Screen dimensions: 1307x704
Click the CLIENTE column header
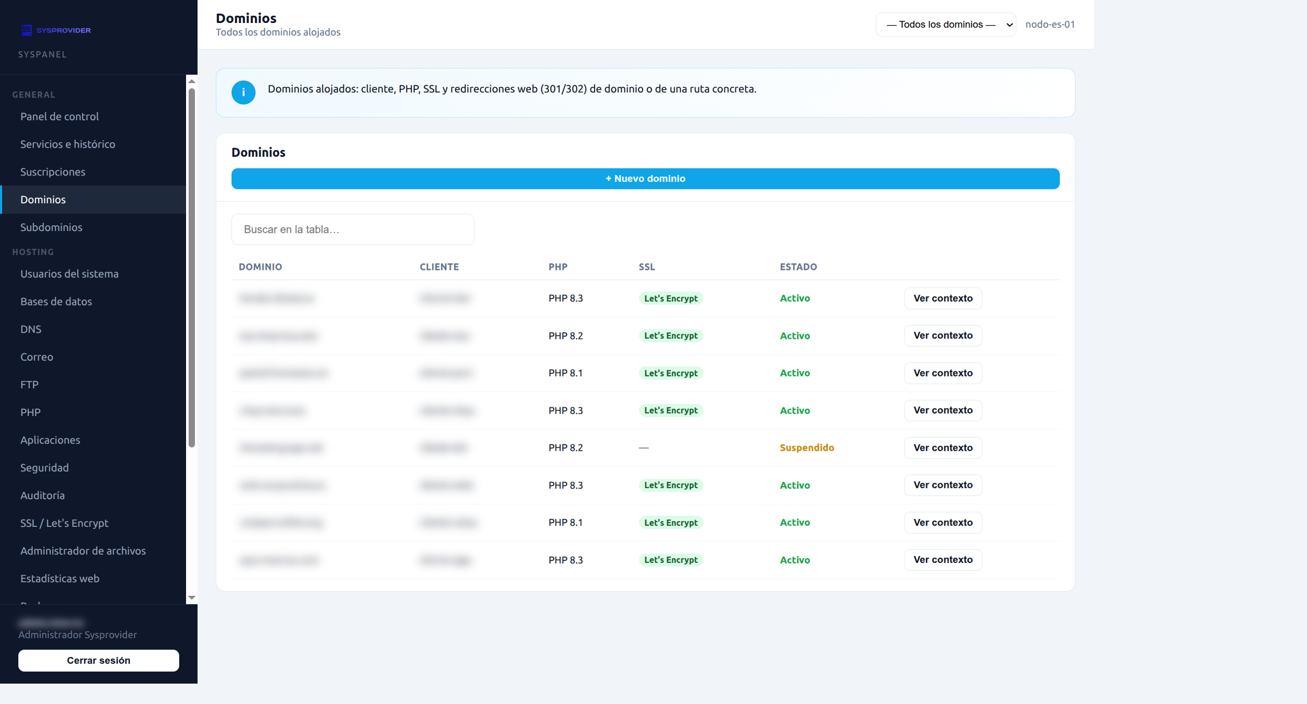(x=439, y=267)
